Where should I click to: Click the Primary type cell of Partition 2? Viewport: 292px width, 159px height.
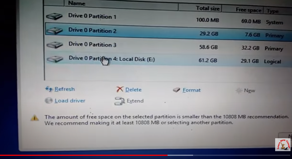(x=274, y=35)
